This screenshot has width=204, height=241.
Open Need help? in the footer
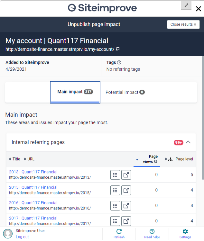[152, 234]
